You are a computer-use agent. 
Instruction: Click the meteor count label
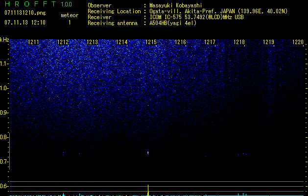click(70, 15)
